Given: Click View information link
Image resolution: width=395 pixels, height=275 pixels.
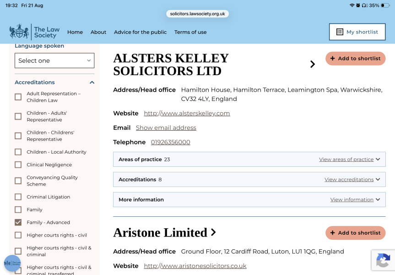Looking at the screenshot, I should (x=352, y=199).
